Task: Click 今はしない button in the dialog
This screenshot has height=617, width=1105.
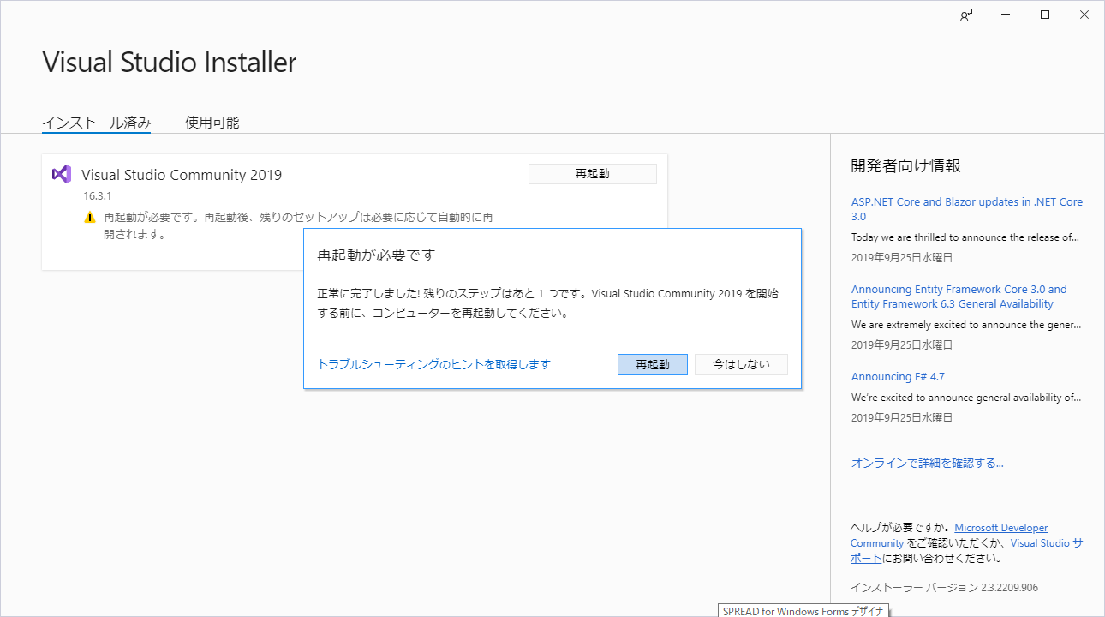Action: pos(742,364)
